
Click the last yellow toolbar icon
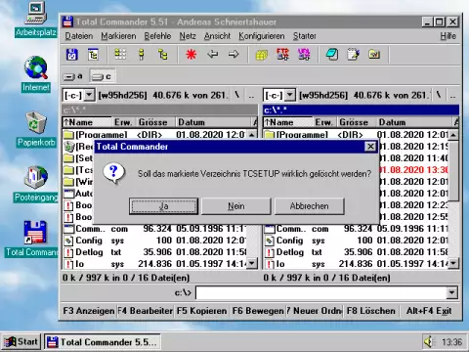point(374,55)
